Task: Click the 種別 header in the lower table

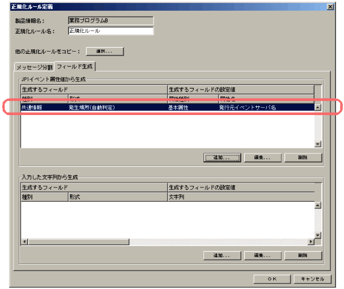Action: (x=45, y=197)
